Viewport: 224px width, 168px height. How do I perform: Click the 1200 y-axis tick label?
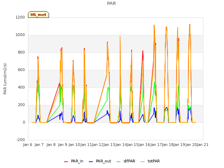click(20, 17)
